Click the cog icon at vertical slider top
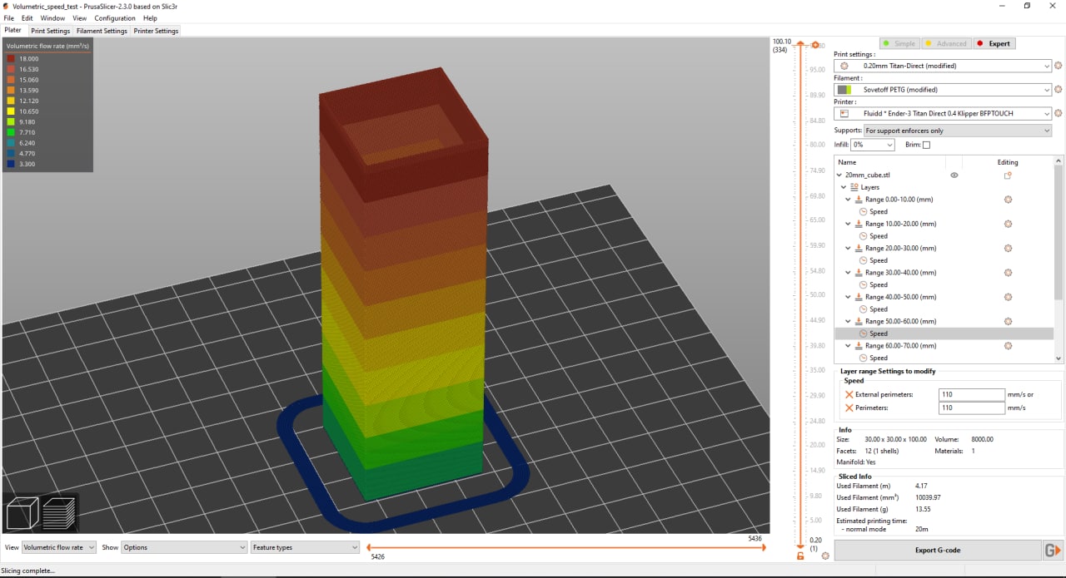This screenshot has height=578, width=1066. click(815, 45)
